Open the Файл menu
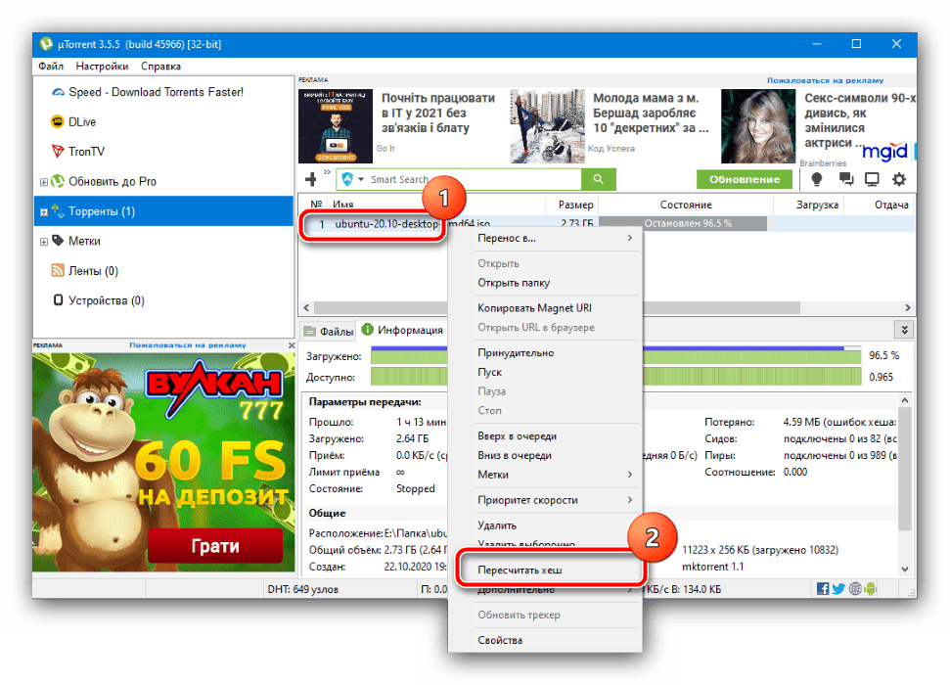This screenshot has width=950, height=685. [51, 67]
